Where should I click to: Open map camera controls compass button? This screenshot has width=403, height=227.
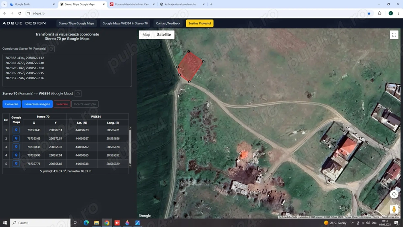tap(394, 194)
